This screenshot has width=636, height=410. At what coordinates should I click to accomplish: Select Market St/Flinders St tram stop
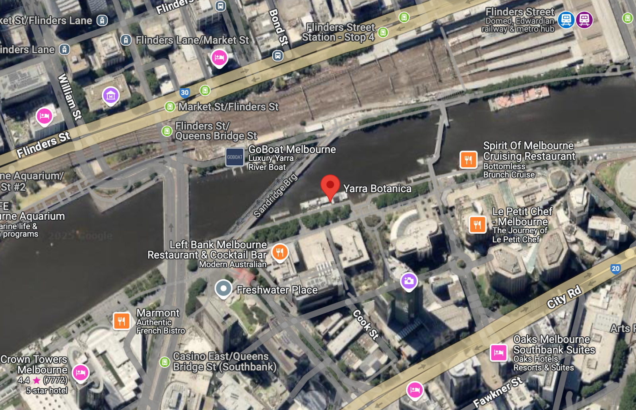(170, 106)
